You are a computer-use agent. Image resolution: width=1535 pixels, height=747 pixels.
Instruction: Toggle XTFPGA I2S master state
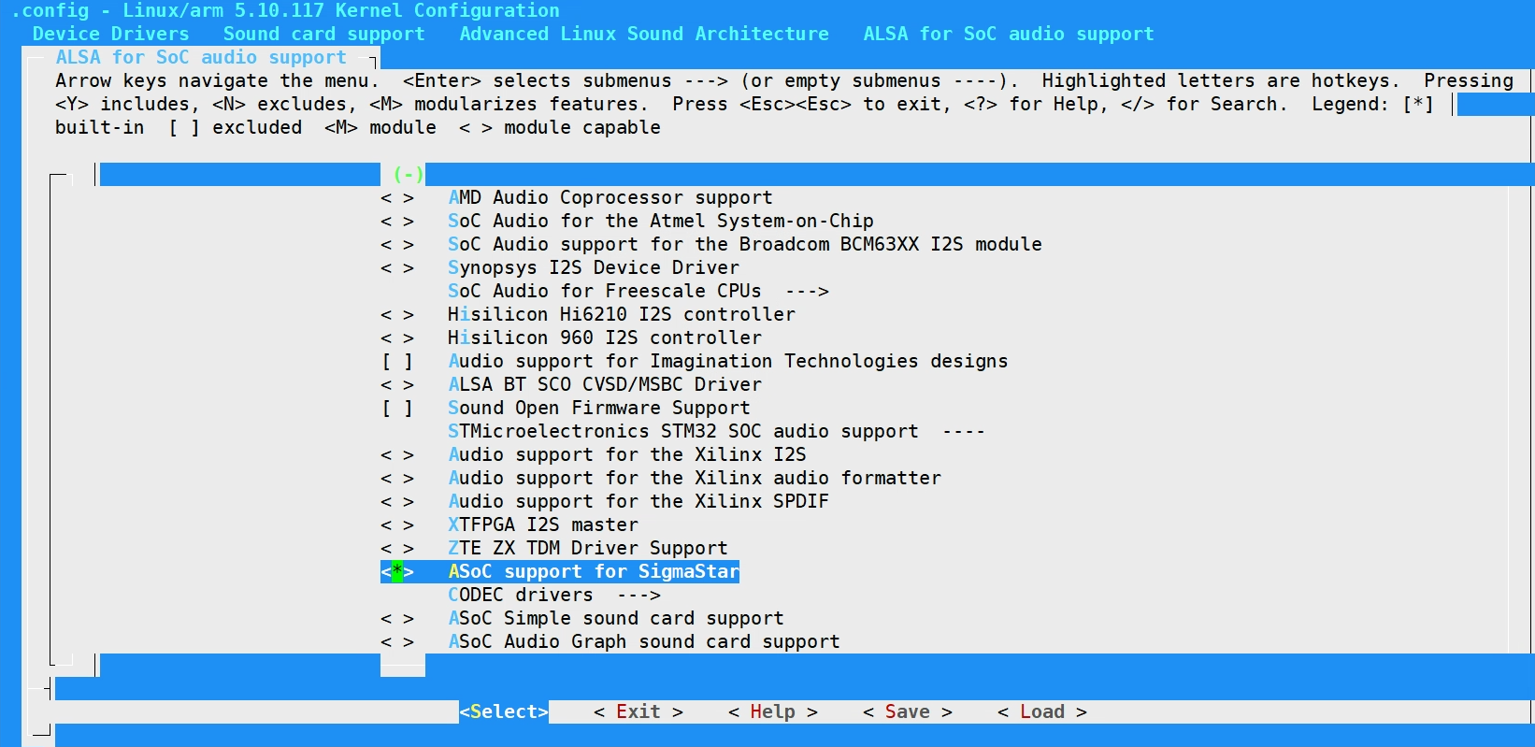tap(397, 524)
